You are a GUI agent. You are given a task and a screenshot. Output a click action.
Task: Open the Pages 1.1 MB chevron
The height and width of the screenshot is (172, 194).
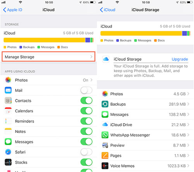pyautogui.click(x=188, y=155)
